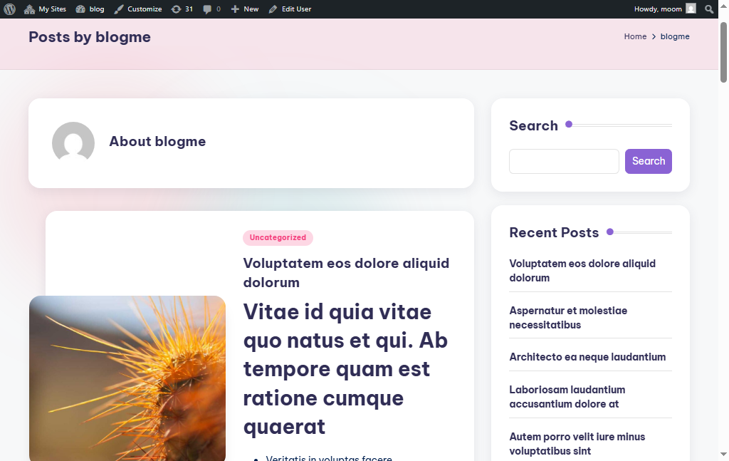Click the Customize pencil icon
The image size is (729, 461).
117,9
